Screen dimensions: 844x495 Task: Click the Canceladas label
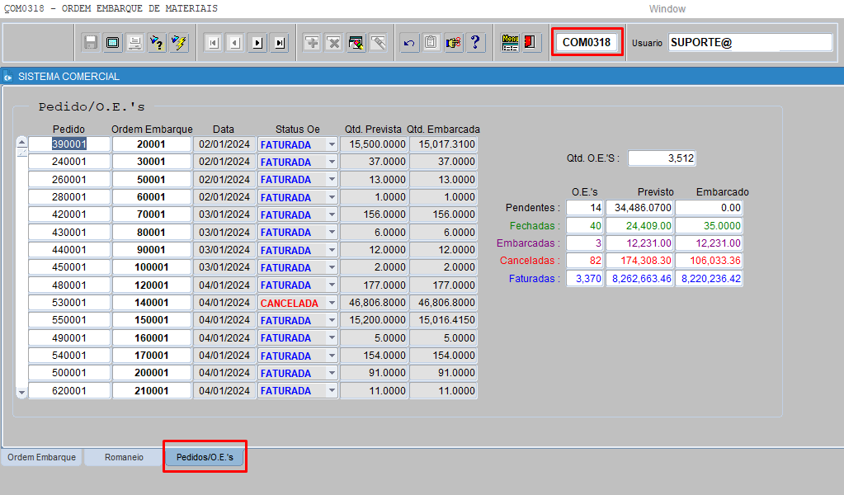pos(530,261)
